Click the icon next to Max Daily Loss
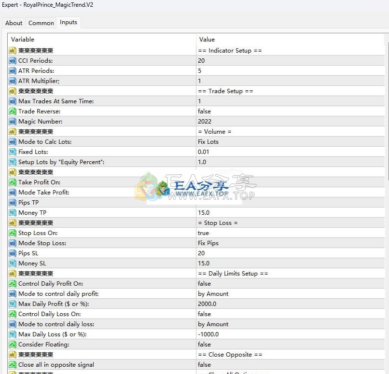This screenshot has width=389, height=374. (12, 334)
